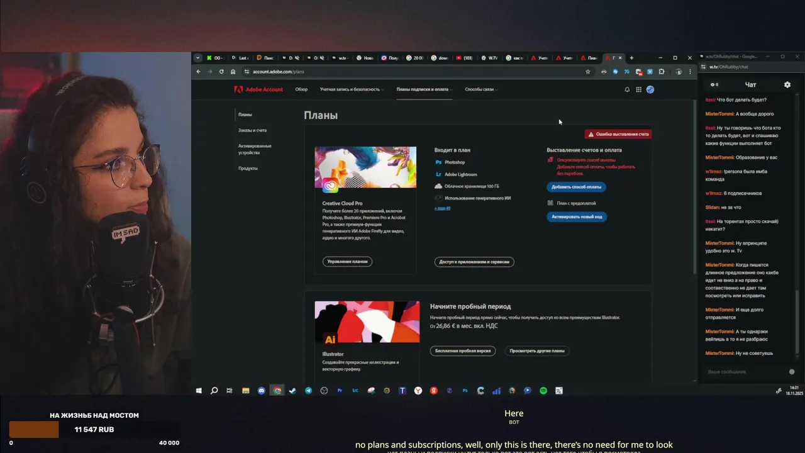This screenshot has width=805, height=453.
Task: Click the browser home icon
Action: [233, 72]
